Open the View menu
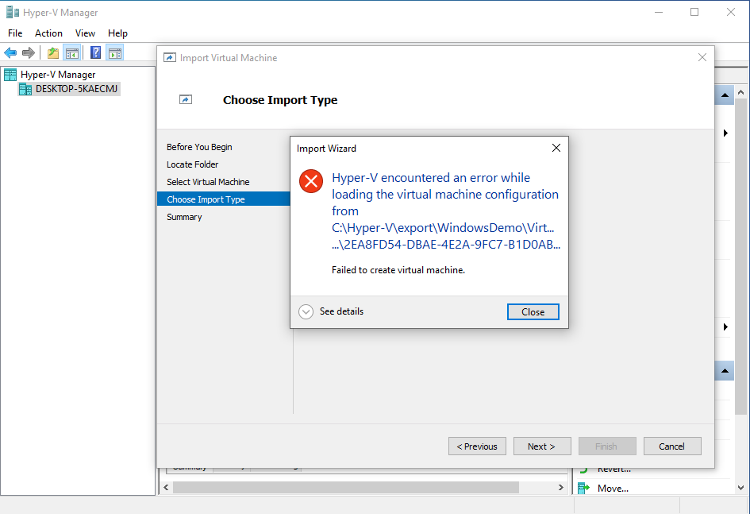The image size is (750, 514). 85,33
